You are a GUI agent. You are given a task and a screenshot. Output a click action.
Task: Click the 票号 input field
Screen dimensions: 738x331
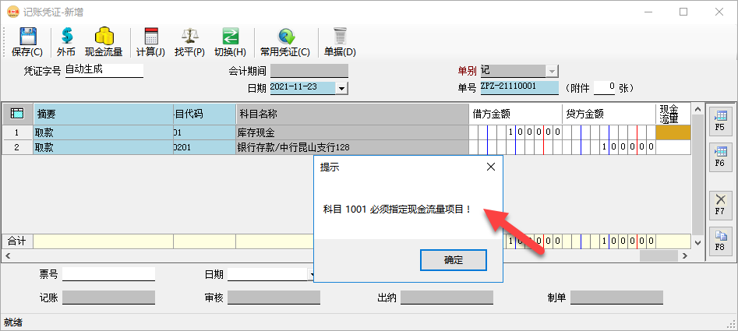(109, 274)
